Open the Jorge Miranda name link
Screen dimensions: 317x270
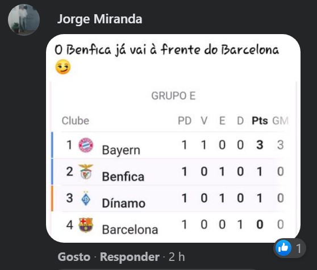coord(99,19)
